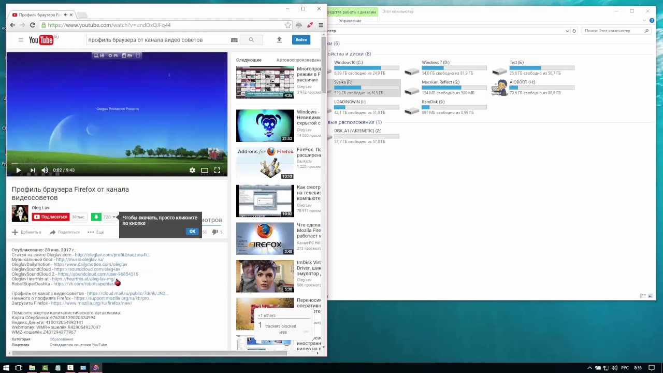Play the video
Screen dimensions: 663x373
coord(18,170)
